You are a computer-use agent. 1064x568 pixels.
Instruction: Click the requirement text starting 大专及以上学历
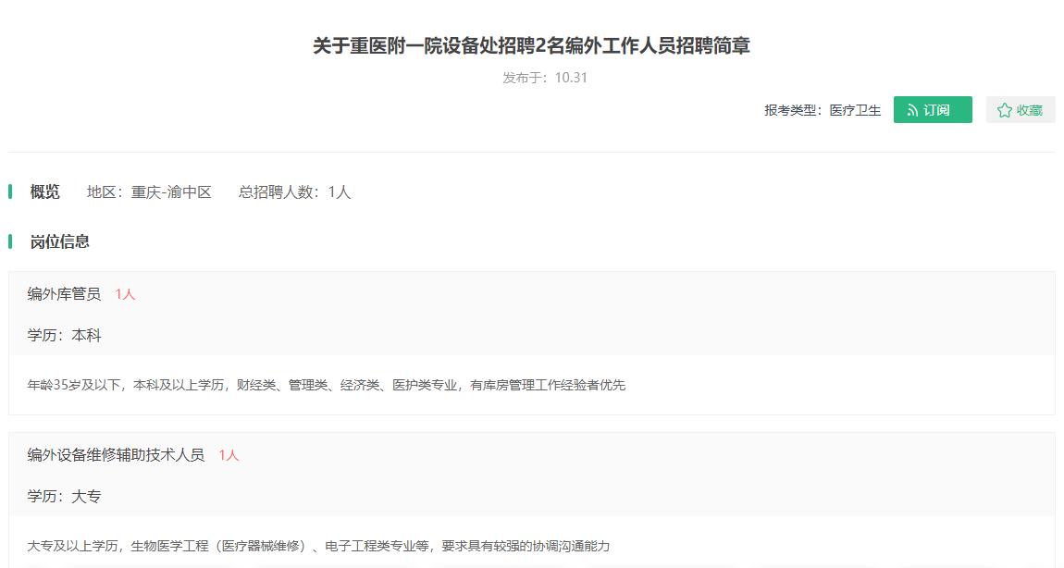tap(318, 547)
